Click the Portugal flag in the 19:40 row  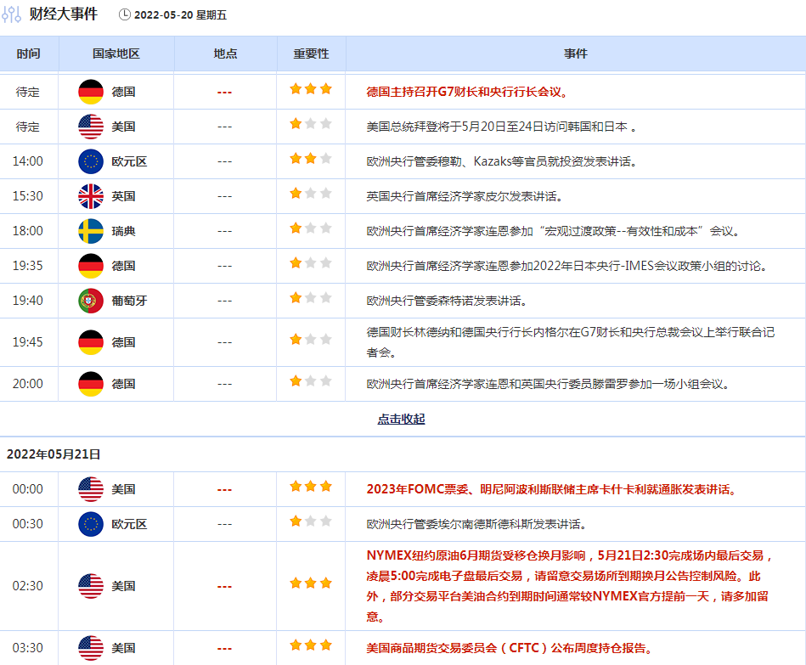91,301
